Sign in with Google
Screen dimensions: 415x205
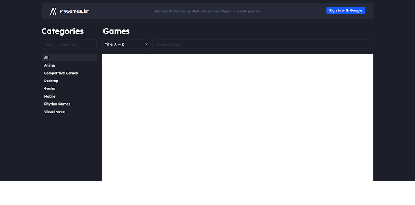click(x=345, y=11)
